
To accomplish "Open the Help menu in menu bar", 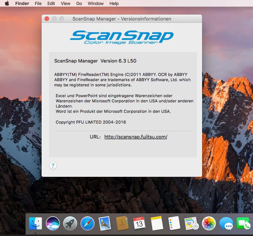I will (114, 3).
